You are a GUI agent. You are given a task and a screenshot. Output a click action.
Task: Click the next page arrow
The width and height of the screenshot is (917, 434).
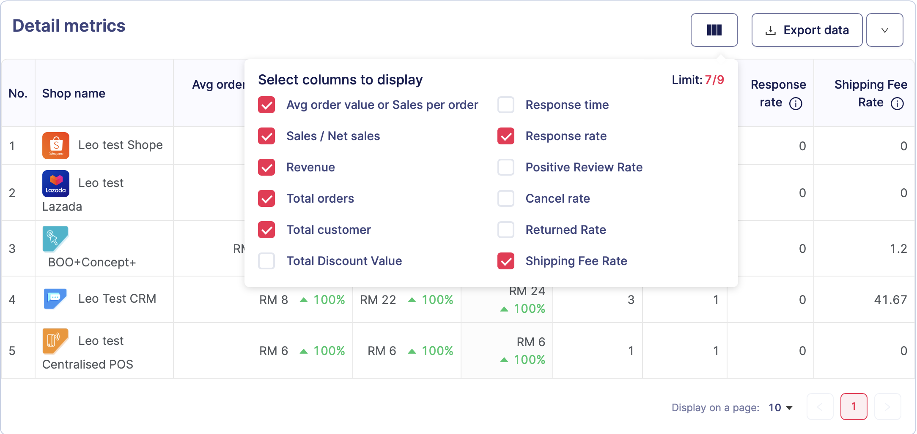pos(887,407)
